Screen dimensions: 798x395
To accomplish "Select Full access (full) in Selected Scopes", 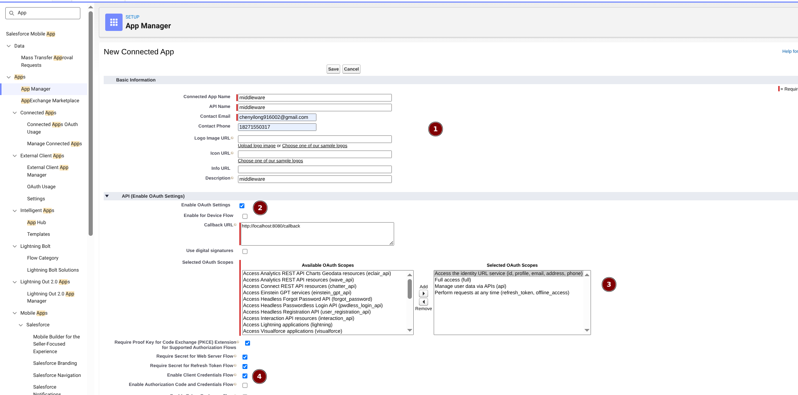I will (x=453, y=280).
